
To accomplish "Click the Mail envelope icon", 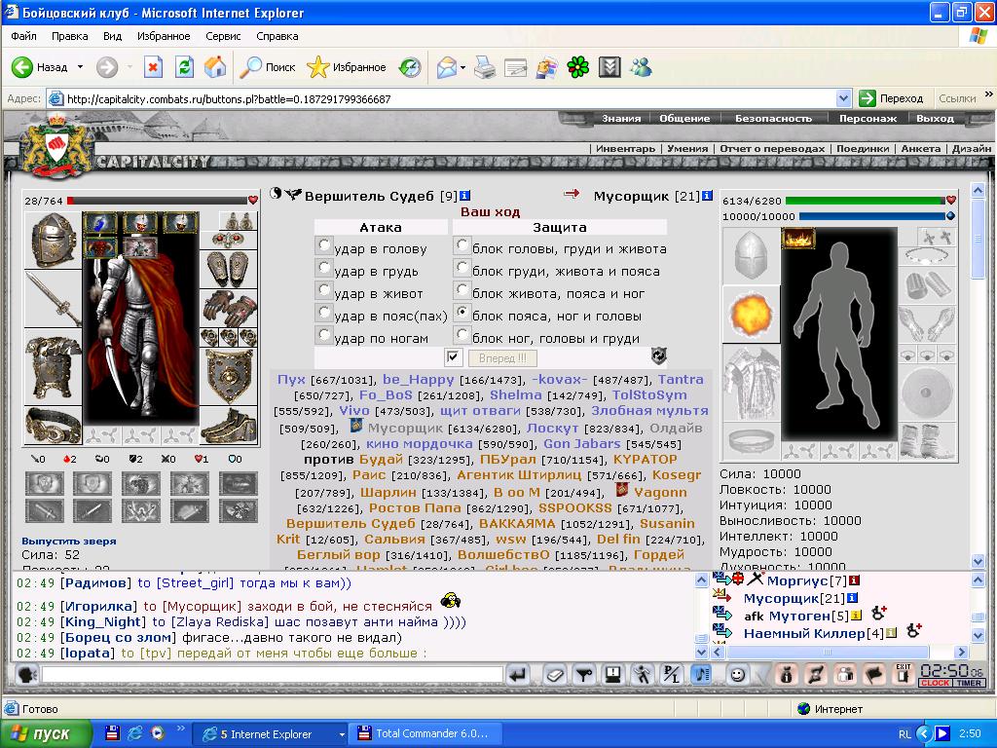I will 447,67.
